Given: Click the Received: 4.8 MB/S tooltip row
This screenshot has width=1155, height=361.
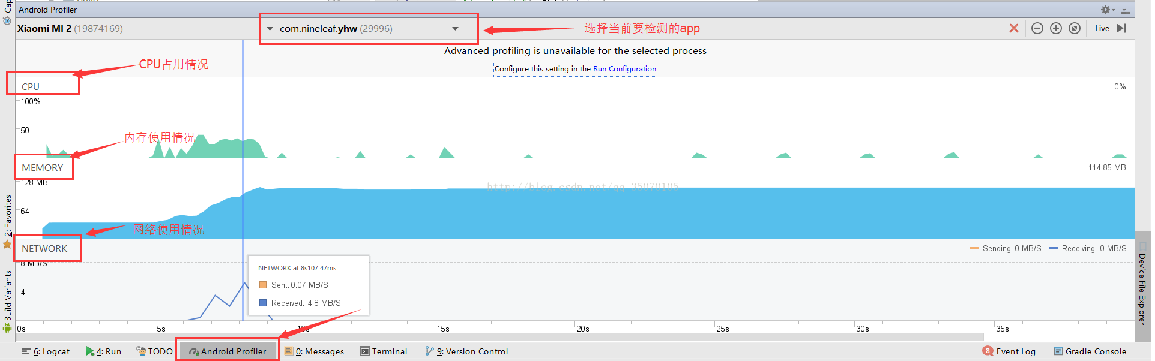Looking at the screenshot, I should pos(300,303).
